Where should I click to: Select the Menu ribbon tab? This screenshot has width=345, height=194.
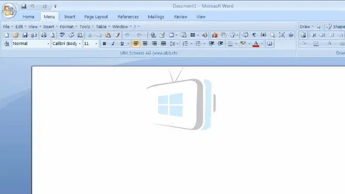click(x=49, y=17)
